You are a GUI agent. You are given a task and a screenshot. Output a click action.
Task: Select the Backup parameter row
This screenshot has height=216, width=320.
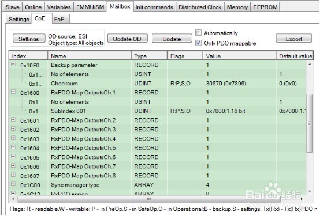coord(158,65)
